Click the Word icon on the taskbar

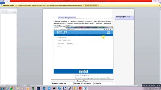tap(85, 88)
